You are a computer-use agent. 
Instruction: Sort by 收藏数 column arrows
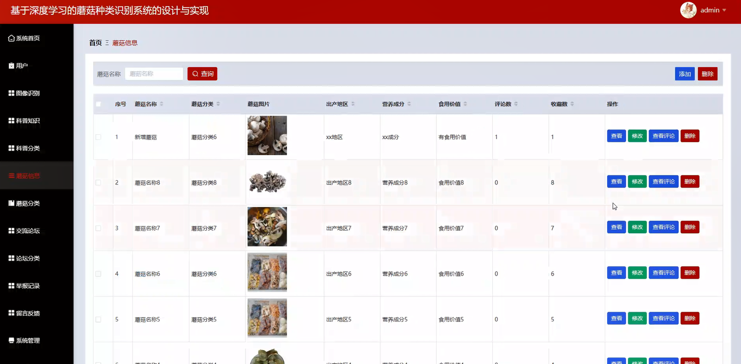(x=572, y=104)
